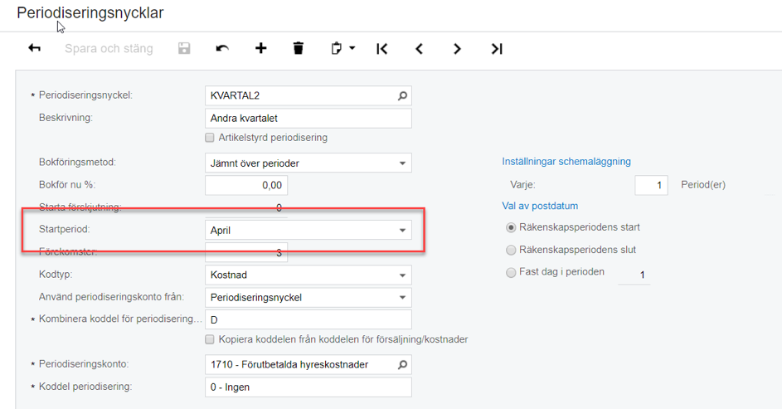Click the Beskrivning text field
Screen dimensions: 782x409
308,118
